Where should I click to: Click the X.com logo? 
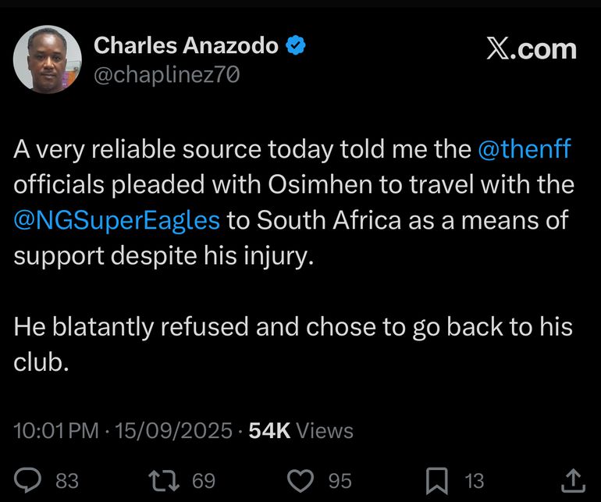click(531, 49)
